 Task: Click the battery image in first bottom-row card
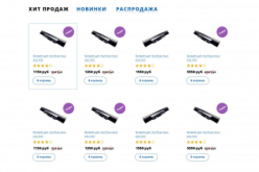pos(53,115)
